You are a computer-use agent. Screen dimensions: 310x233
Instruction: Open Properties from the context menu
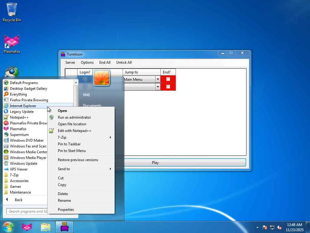[81, 209]
